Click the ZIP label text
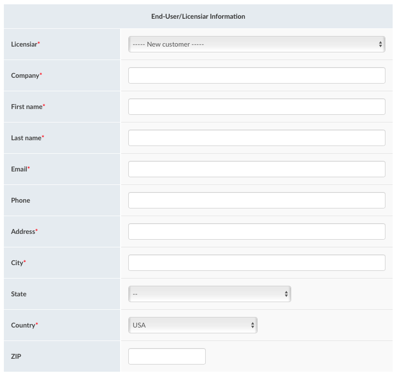 pos(16,356)
